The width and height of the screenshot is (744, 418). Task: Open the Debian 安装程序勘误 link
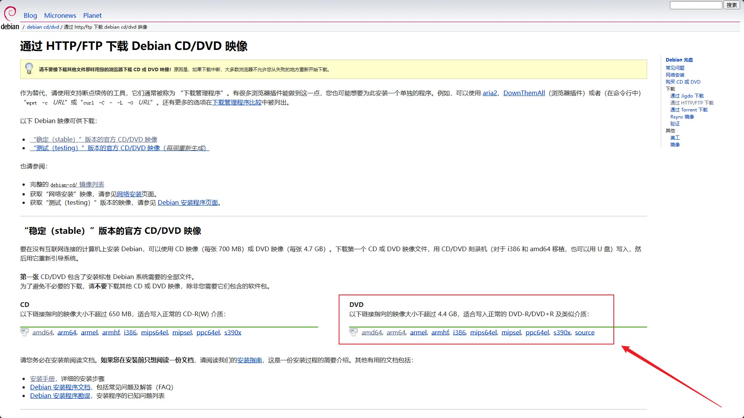pyautogui.click(x=60, y=396)
